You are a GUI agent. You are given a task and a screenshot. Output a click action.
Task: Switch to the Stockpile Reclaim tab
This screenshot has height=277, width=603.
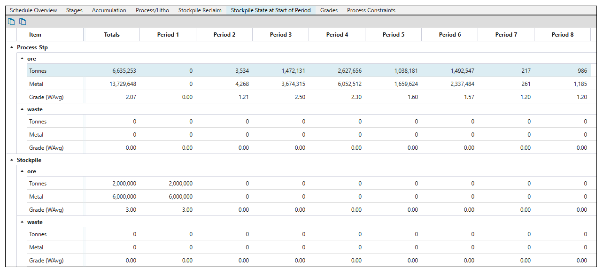pyautogui.click(x=200, y=10)
